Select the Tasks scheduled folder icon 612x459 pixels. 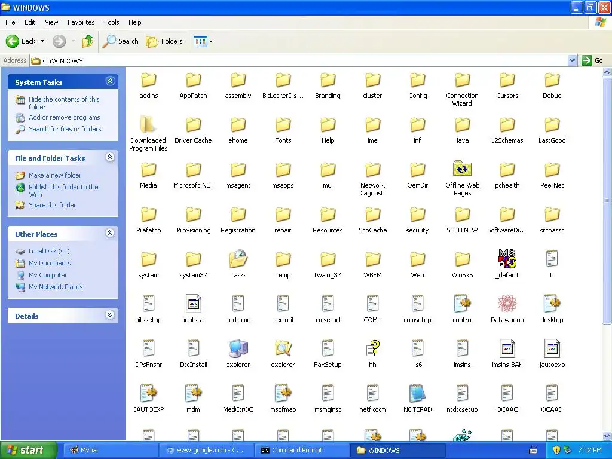[x=238, y=259]
